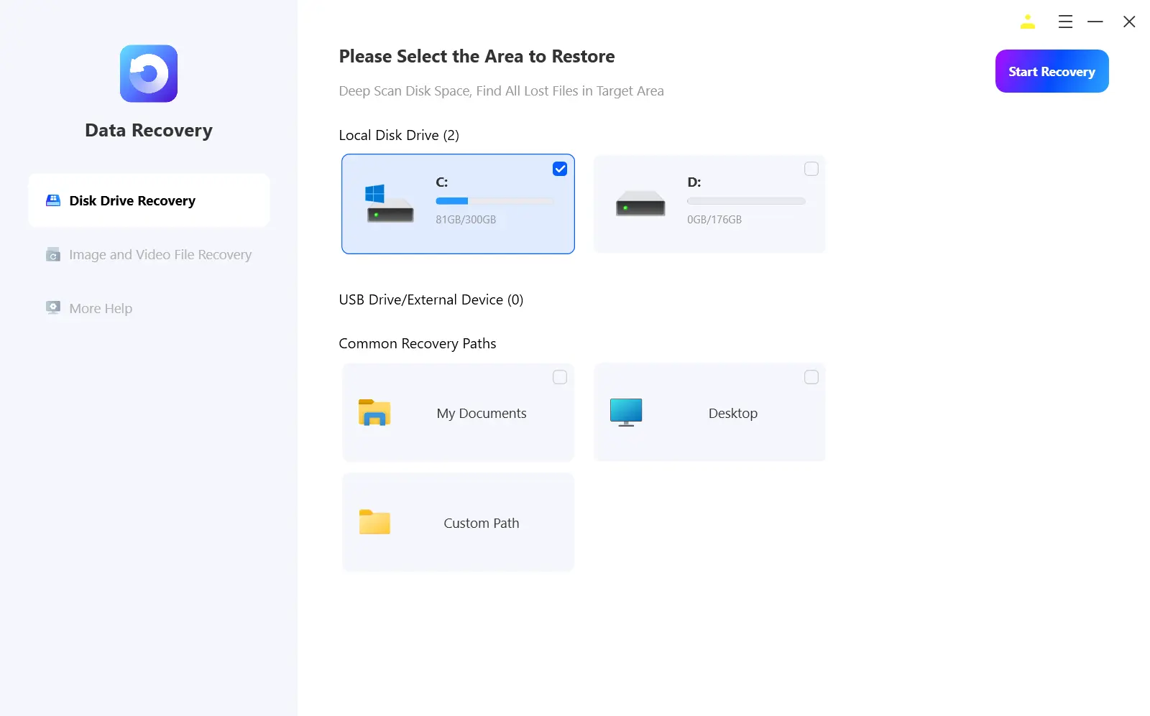Click the Disk Drive Recovery sidebar icon
1150x716 pixels.
[x=53, y=200]
